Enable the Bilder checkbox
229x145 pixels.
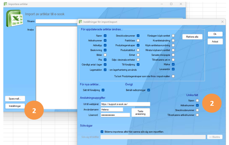[x=105, y=55]
